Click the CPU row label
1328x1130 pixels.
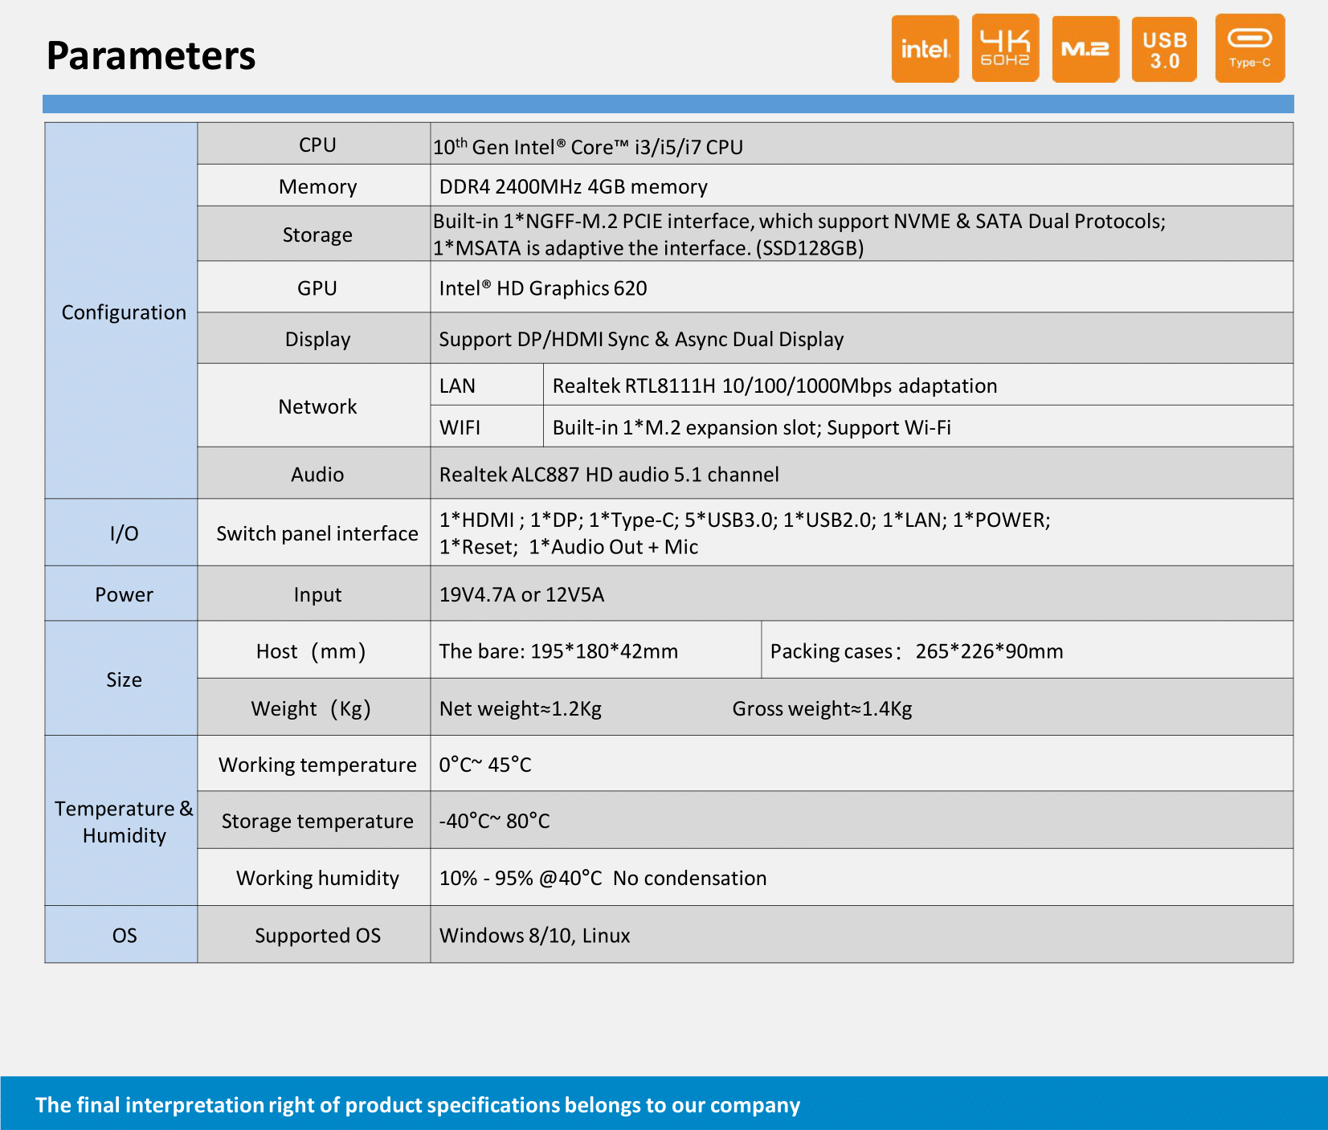click(317, 145)
